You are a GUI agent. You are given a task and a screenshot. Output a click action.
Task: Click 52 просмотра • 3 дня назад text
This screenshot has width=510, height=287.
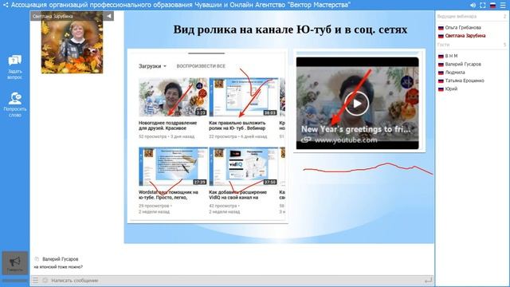click(167, 136)
